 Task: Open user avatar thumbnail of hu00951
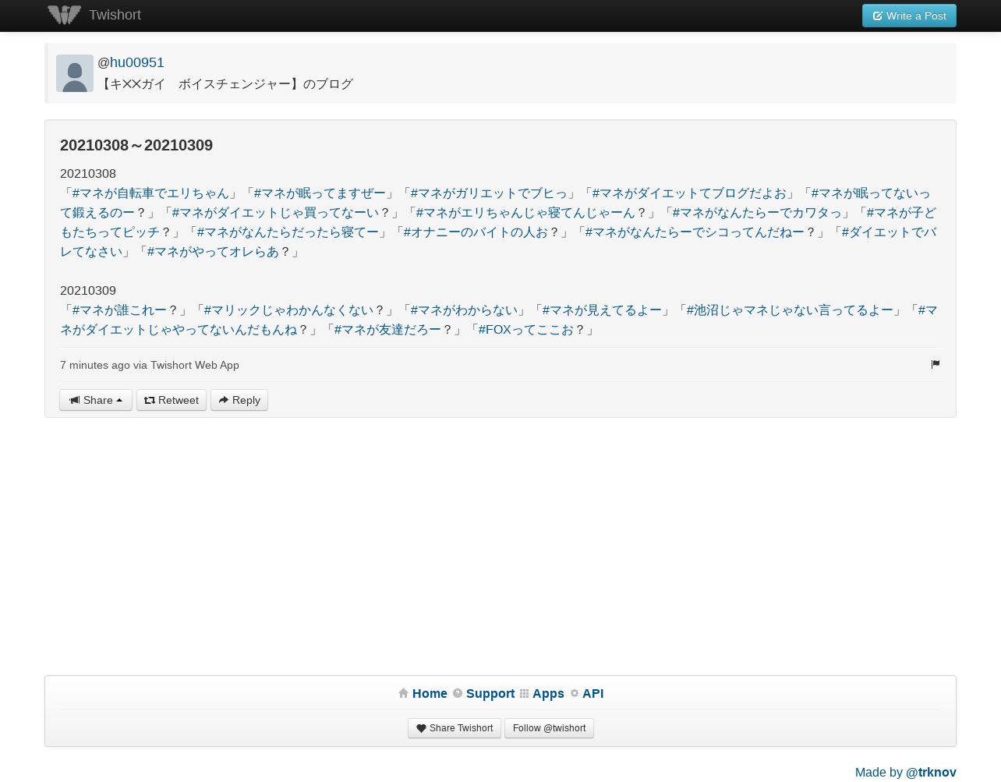pos(75,73)
